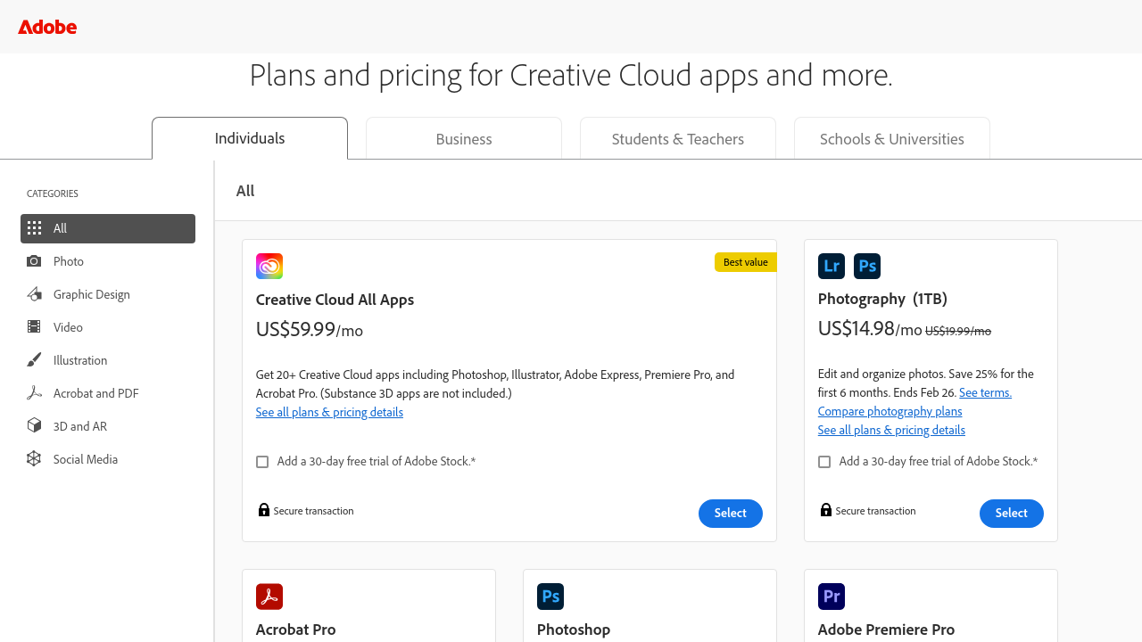Switch to the Business tab

click(464, 139)
